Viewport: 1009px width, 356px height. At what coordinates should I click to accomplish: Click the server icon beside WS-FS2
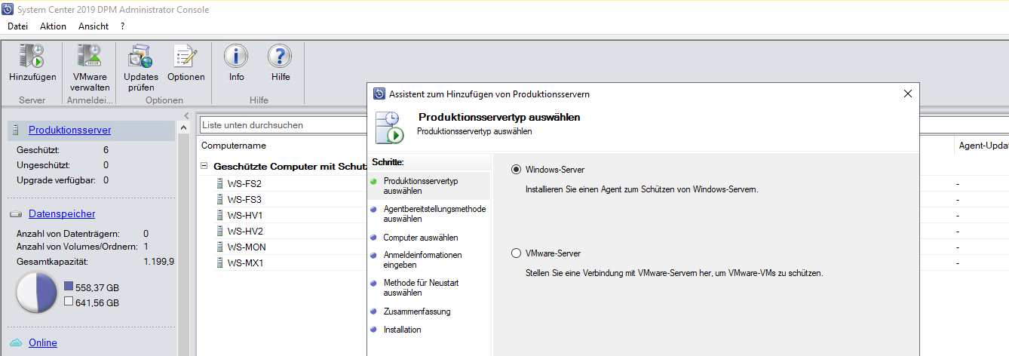tap(220, 184)
